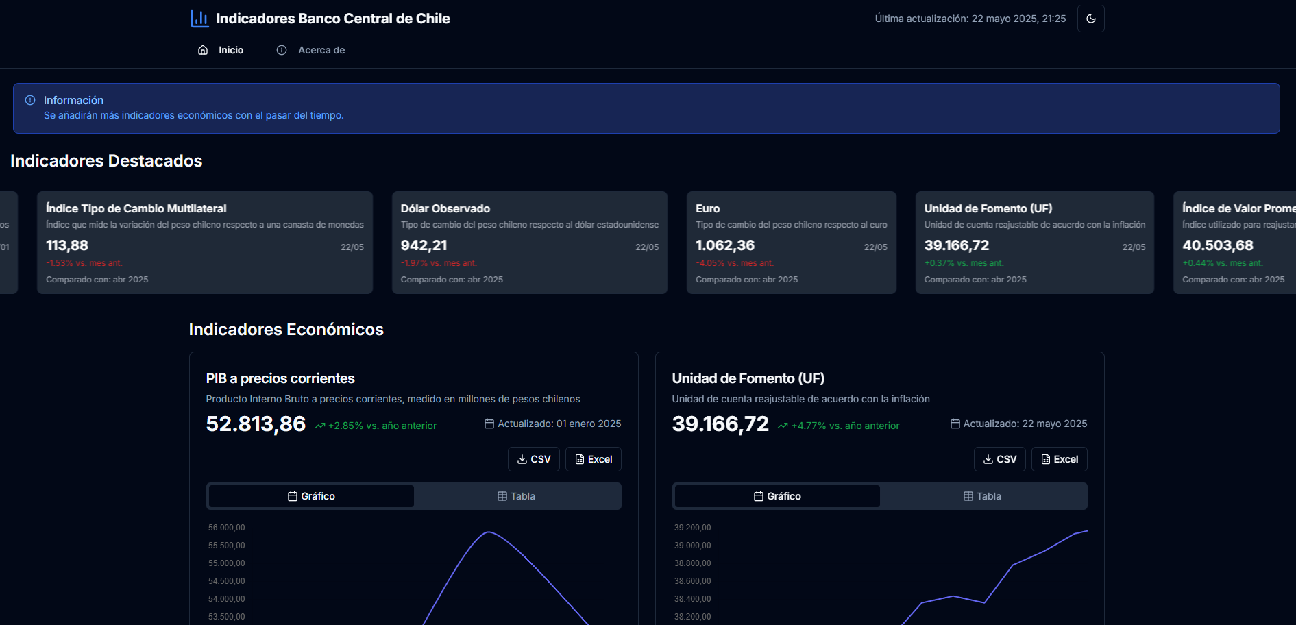Download Excel for PIB a precios corrientes
Viewport: 1296px width, 625px height.
point(594,459)
